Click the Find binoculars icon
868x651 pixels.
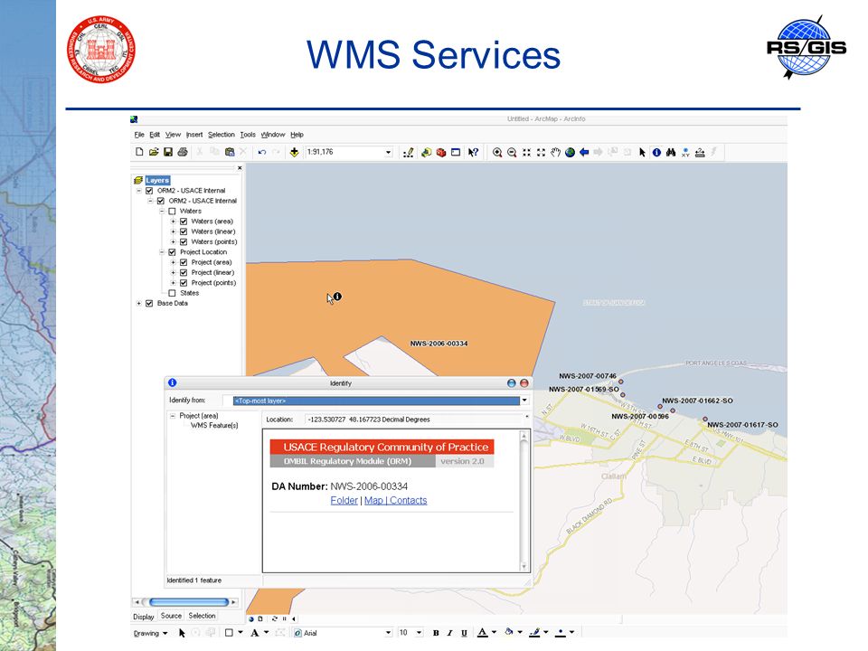[x=671, y=152]
